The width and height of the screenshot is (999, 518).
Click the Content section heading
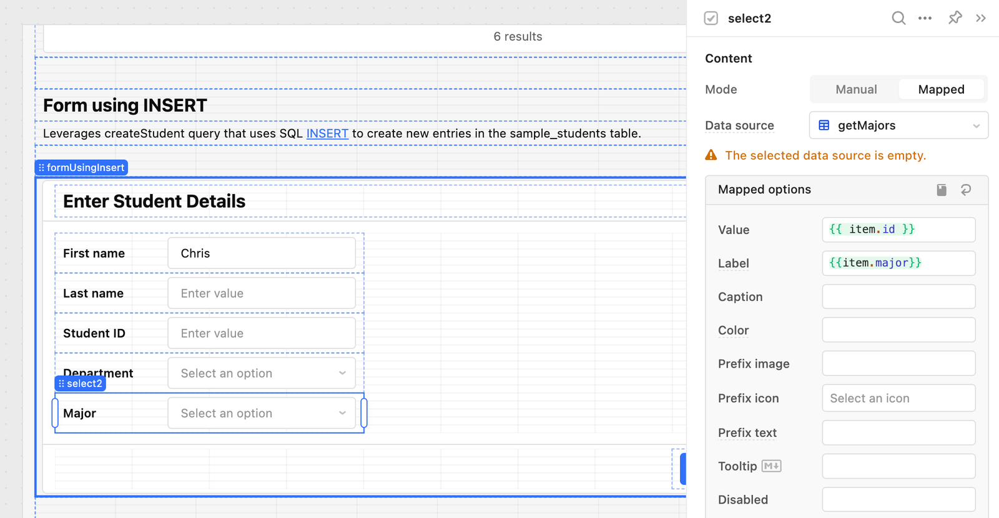point(728,59)
